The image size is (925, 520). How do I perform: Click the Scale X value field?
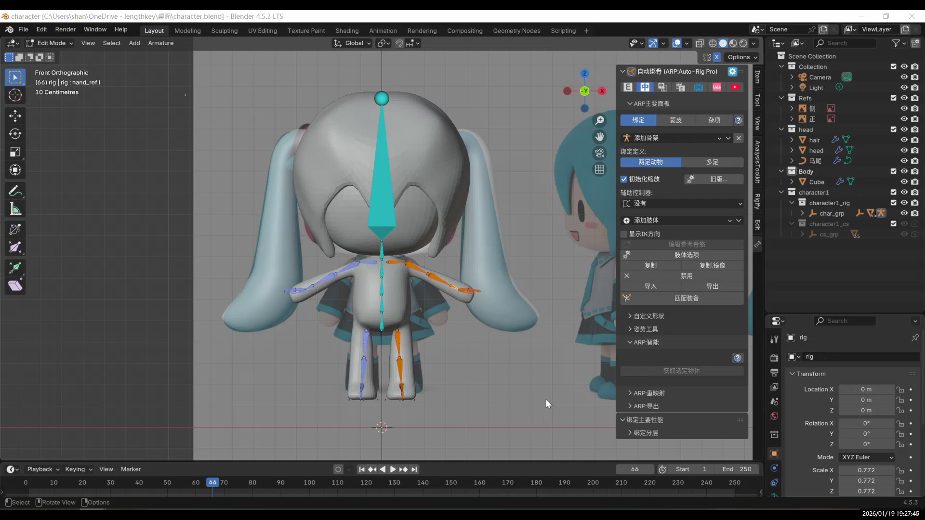[x=866, y=470]
